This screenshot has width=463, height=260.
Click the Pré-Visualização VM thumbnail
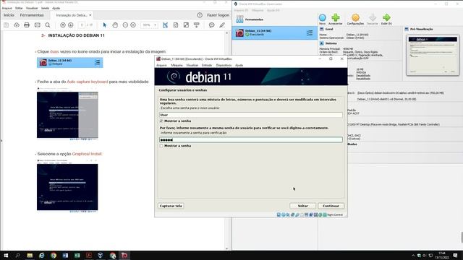click(x=433, y=55)
